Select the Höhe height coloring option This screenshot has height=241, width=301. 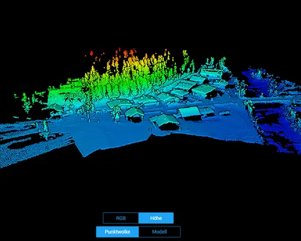tap(156, 218)
